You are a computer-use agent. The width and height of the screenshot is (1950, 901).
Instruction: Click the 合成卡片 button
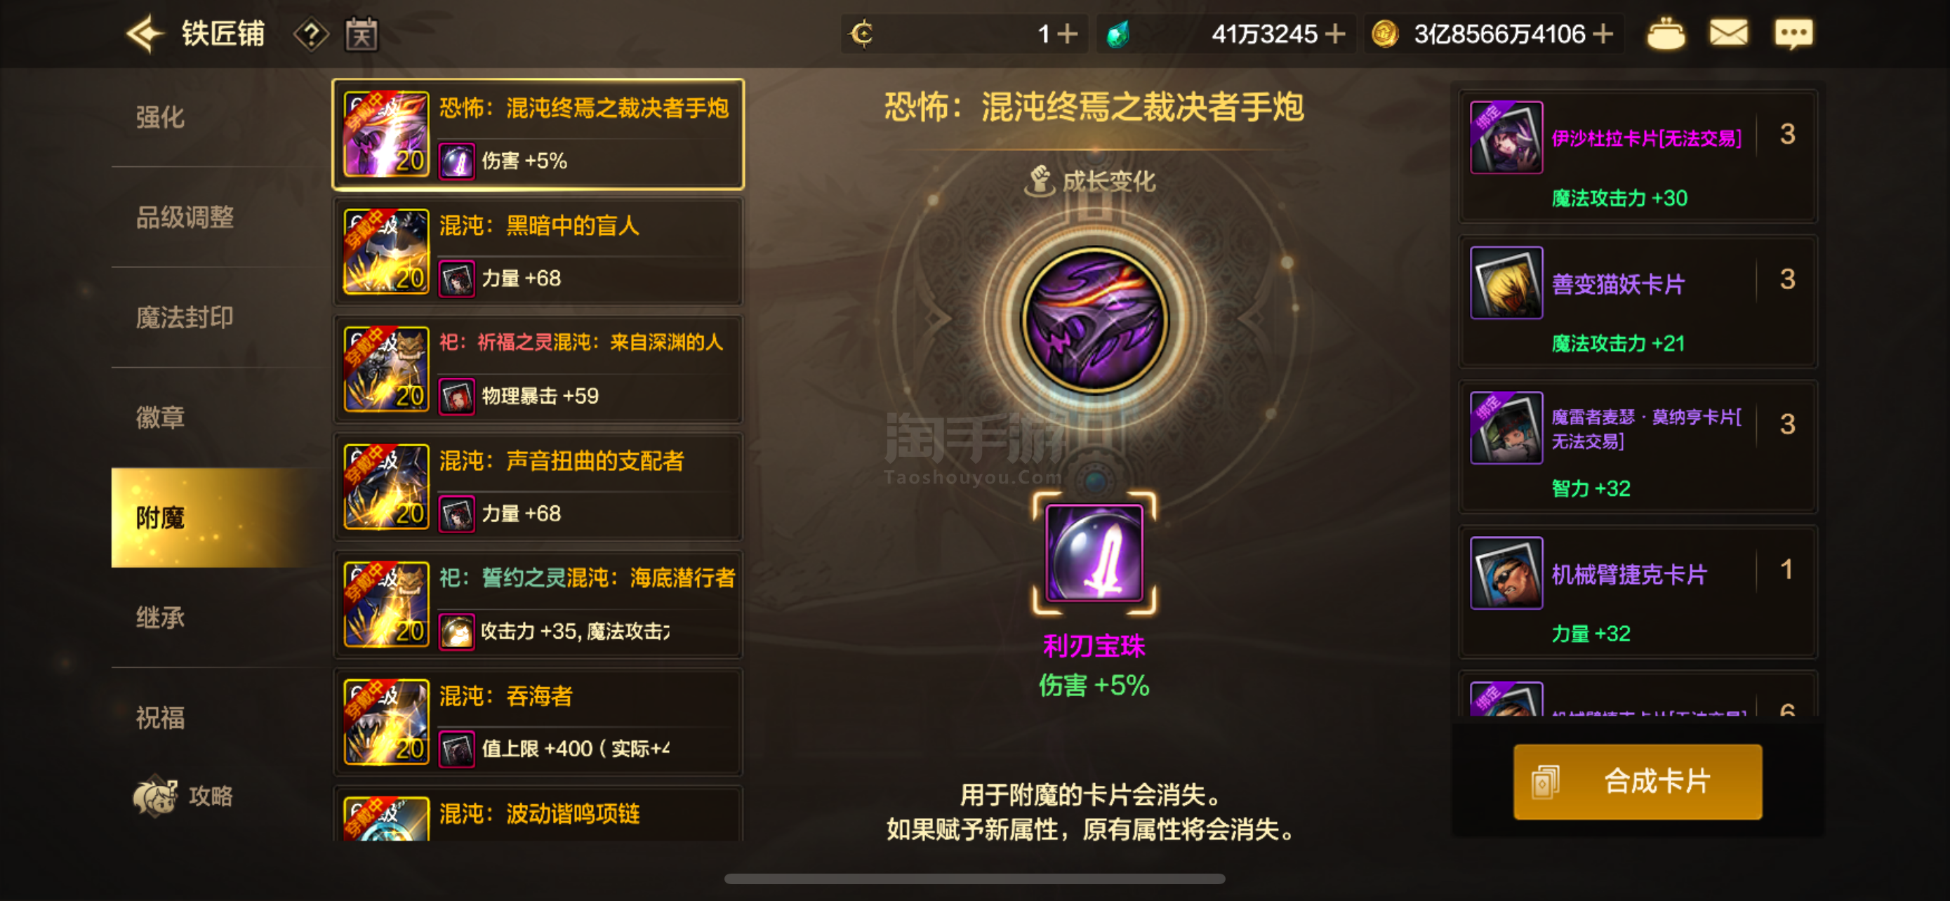tap(1638, 781)
